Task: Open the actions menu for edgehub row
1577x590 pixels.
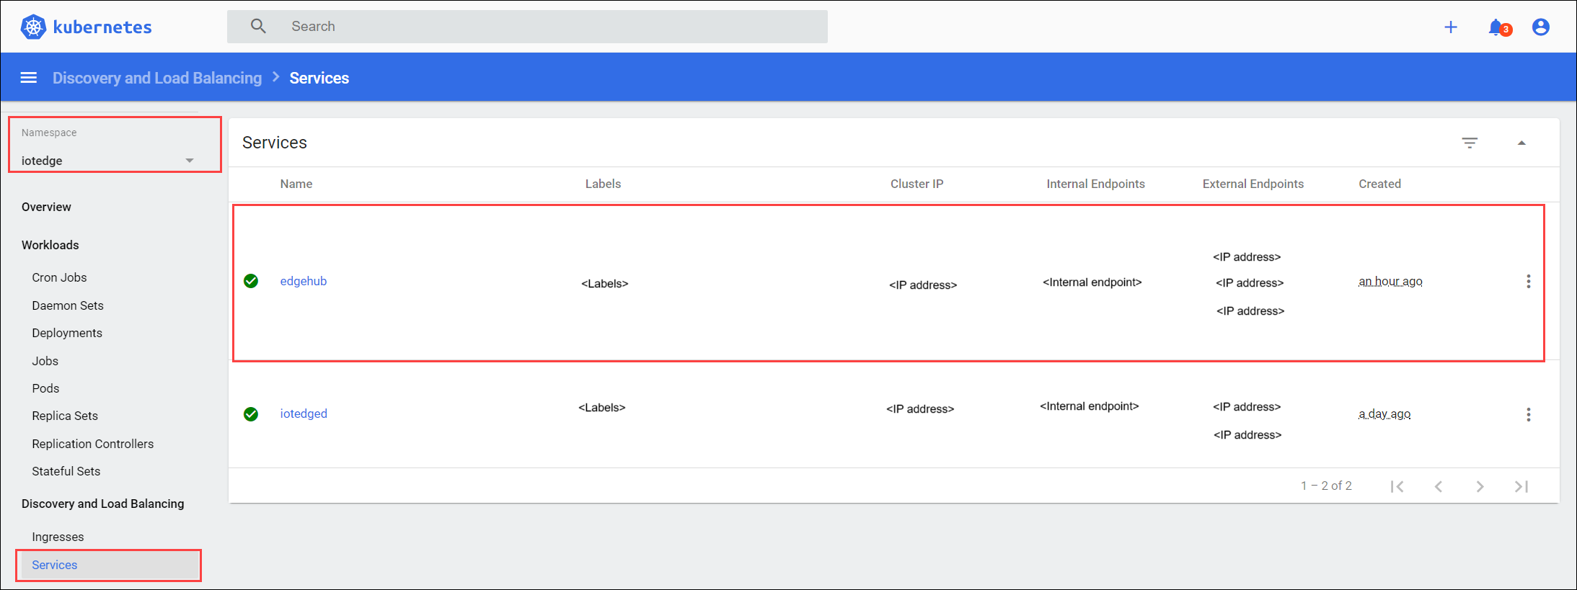Action: pos(1528,281)
